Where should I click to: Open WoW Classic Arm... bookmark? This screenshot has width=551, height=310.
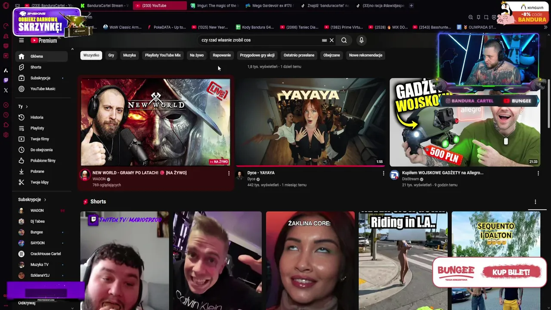[122, 27]
